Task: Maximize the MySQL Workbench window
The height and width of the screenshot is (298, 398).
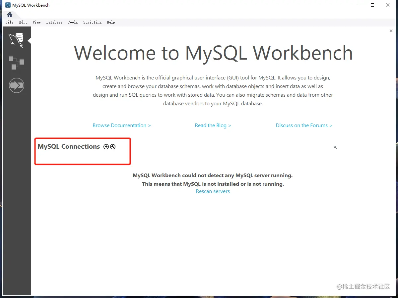Action: [x=372, y=5]
